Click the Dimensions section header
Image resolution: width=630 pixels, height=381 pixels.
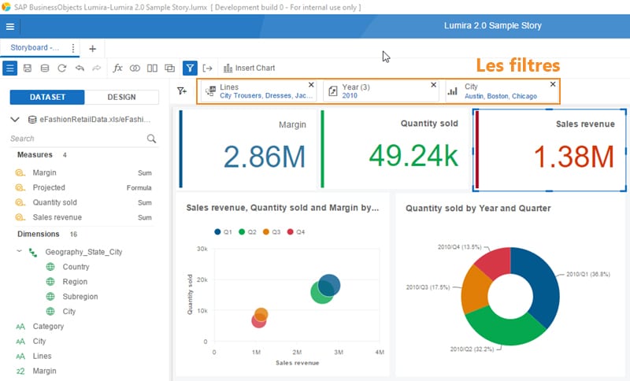[38, 234]
